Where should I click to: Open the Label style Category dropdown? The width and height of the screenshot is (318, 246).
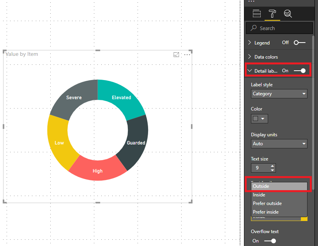click(279, 94)
